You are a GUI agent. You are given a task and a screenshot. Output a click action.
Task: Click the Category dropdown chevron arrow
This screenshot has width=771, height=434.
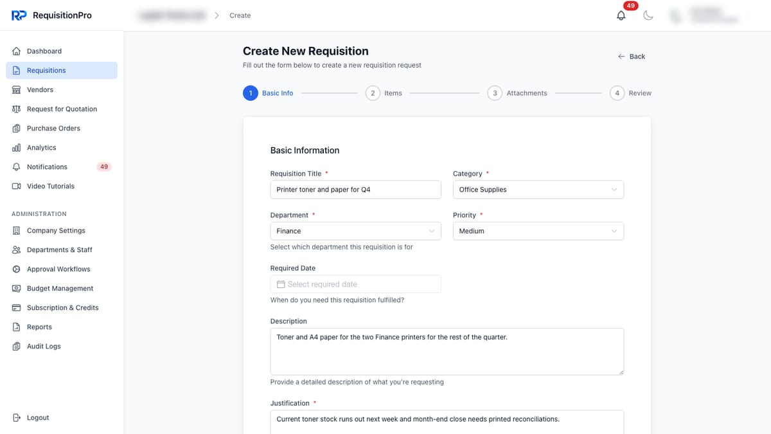coord(614,190)
